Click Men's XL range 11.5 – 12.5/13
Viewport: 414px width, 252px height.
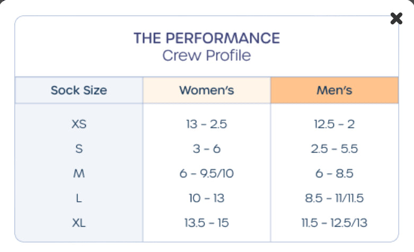point(334,223)
